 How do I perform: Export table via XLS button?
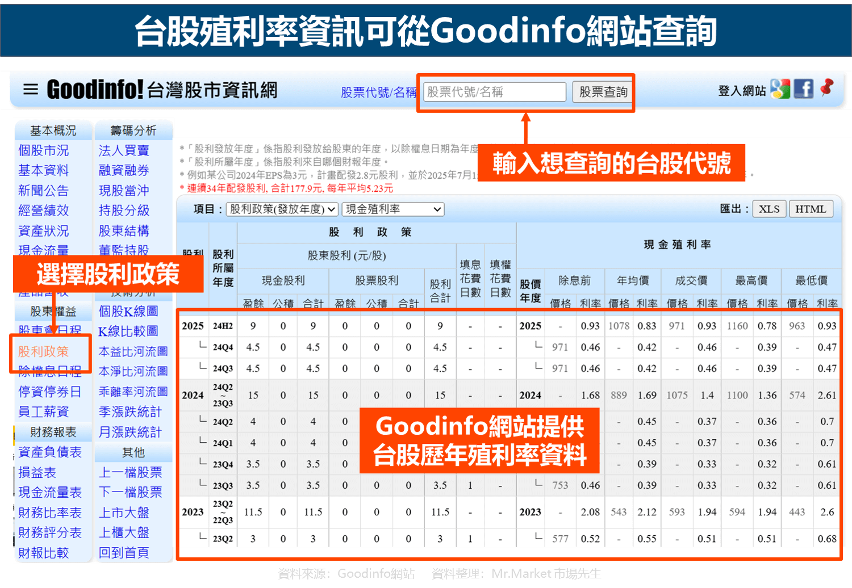click(769, 209)
